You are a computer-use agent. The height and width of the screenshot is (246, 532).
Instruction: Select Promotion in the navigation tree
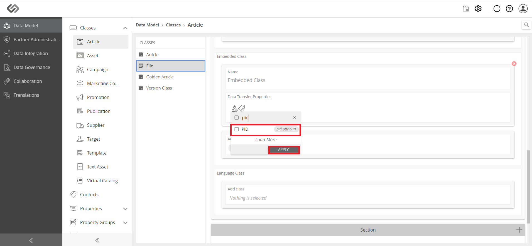click(x=101, y=97)
